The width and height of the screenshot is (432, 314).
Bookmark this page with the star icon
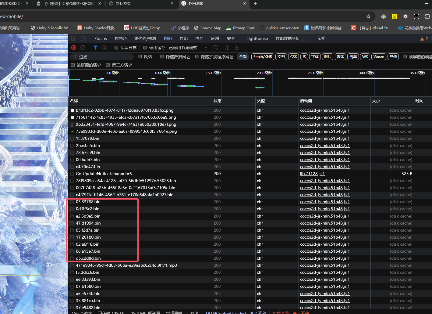368,16
